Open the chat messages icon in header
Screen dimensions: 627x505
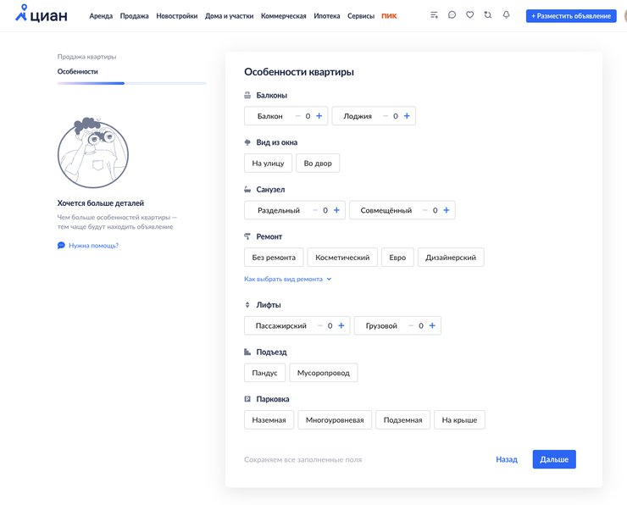(x=452, y=15)
